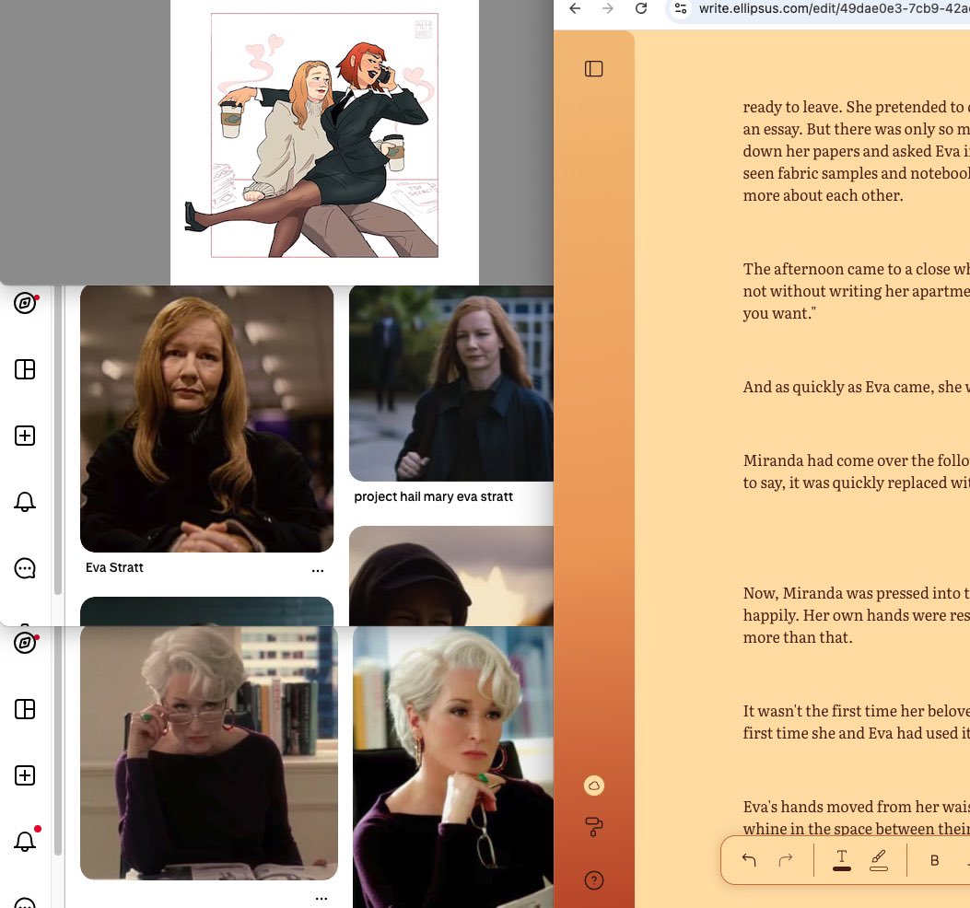Screen dimensions: 970x908
Task: Click 'project hail mary eva stratt' caption
Action: [x=433, y=496]
